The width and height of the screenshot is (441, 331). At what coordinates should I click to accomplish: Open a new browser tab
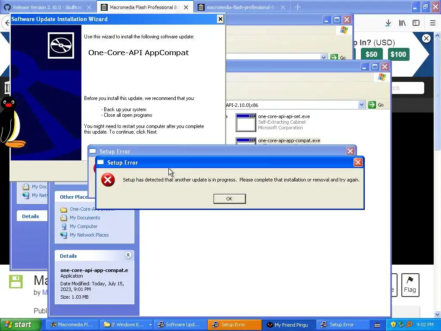(298, 7)
